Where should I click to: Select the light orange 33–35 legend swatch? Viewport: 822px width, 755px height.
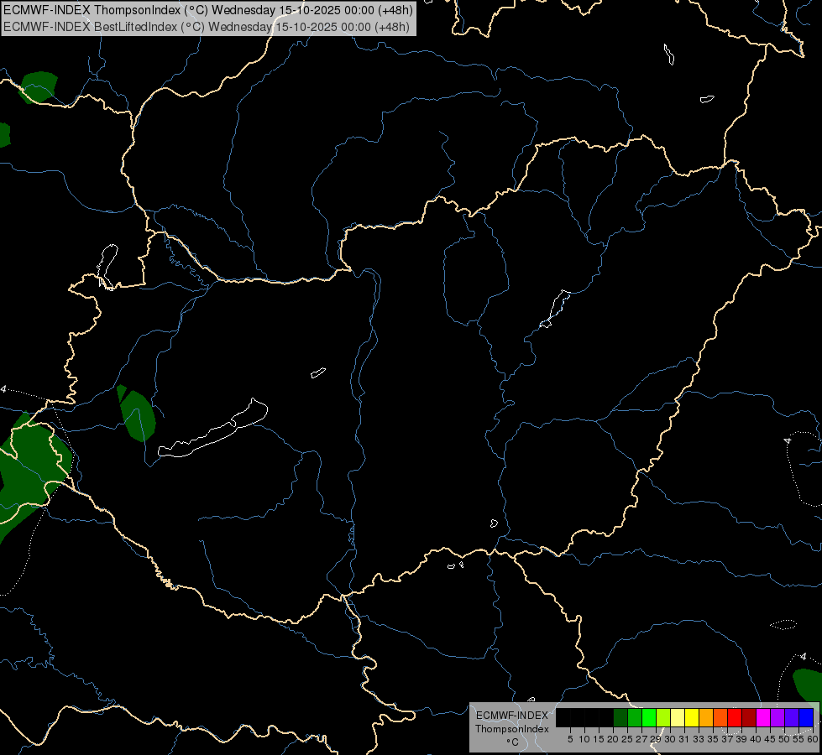pyautogui.click(x=706, y=717)
